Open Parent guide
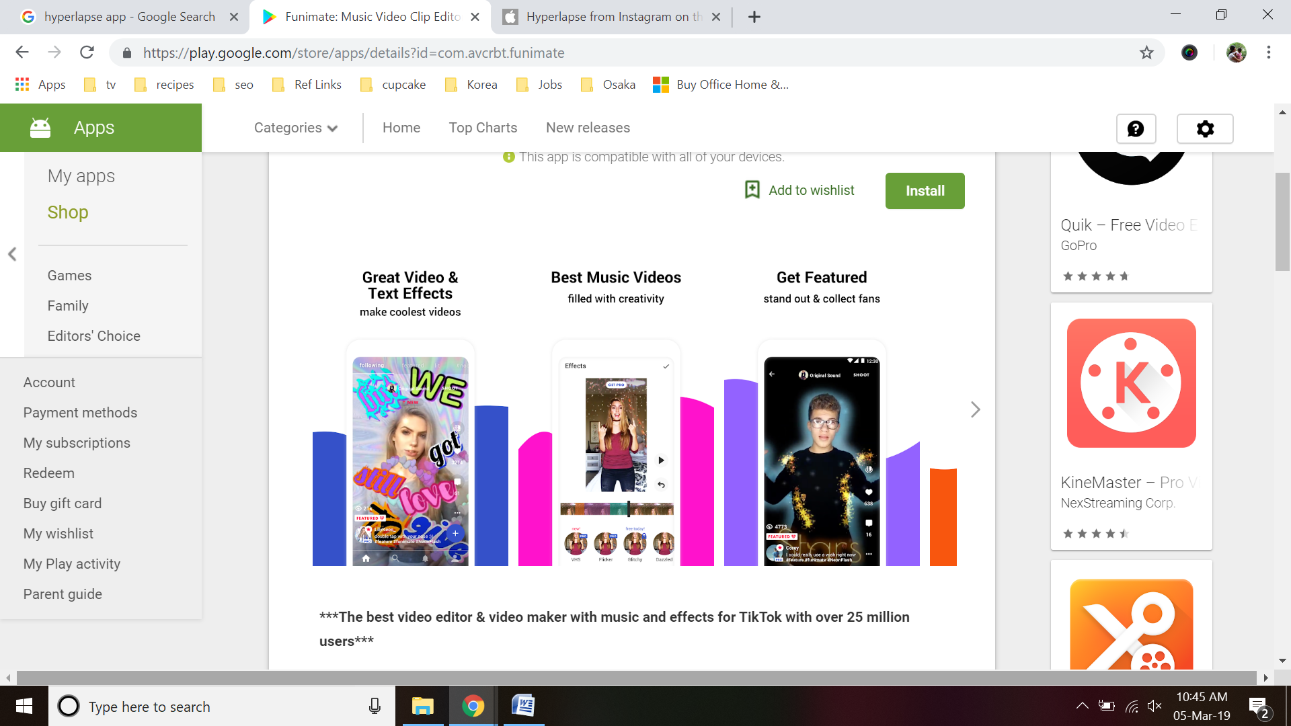This screenshot has height=726, width=1291. (63, 594)
